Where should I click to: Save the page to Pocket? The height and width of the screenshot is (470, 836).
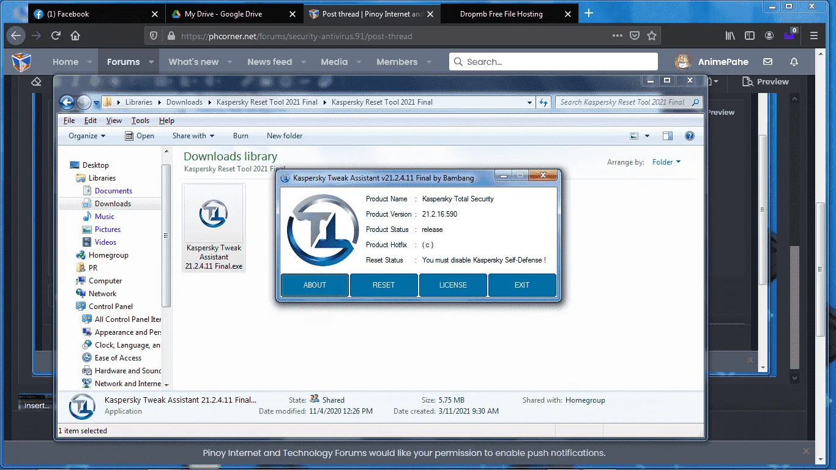635,35
